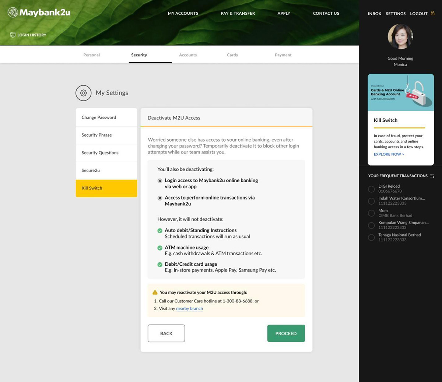Open Settings in the top bar
The image size is (442, 382).
point(396,14)
